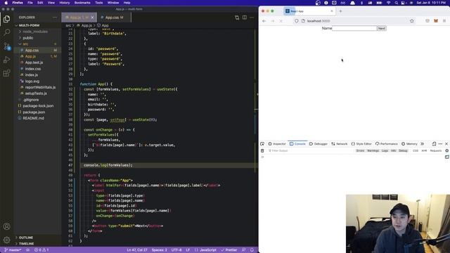Viewport: 450px width, 253px height.
Task: Click localhost:3000 address bar in Firefox
Action: click(354, 21)
